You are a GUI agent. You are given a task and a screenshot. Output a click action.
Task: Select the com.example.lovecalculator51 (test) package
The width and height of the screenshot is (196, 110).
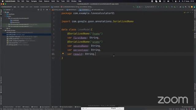[21, 26]
